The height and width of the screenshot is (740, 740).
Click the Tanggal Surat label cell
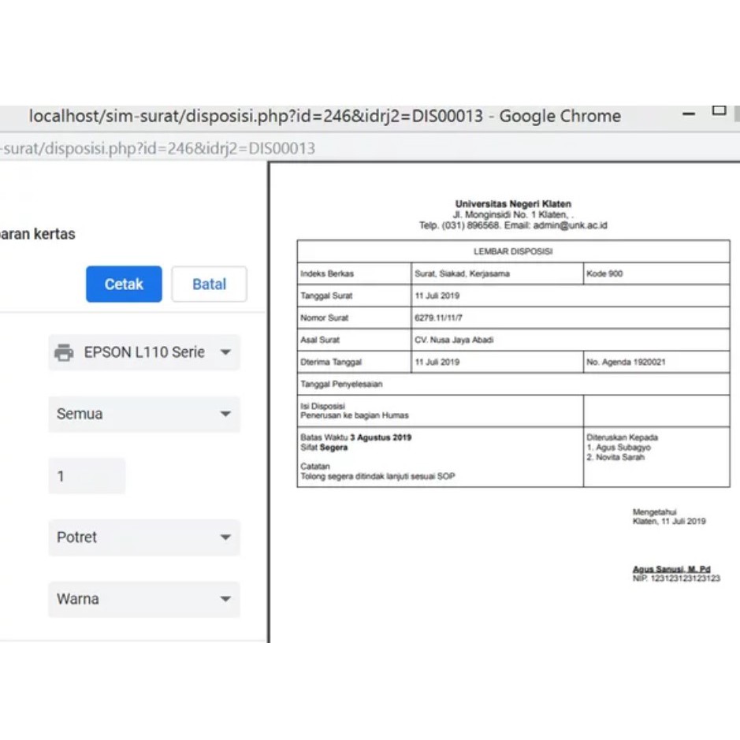point(355,296)
